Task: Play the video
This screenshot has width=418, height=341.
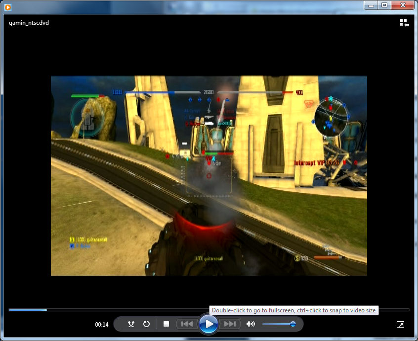Action: click(209, 324)
